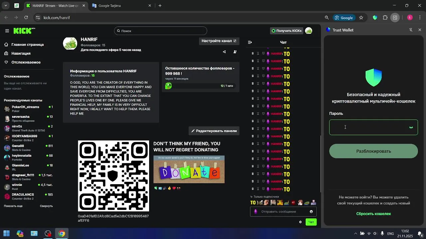Click the share icon under channel header
Viewport: 426px width, 239px height.
point(224,52)
